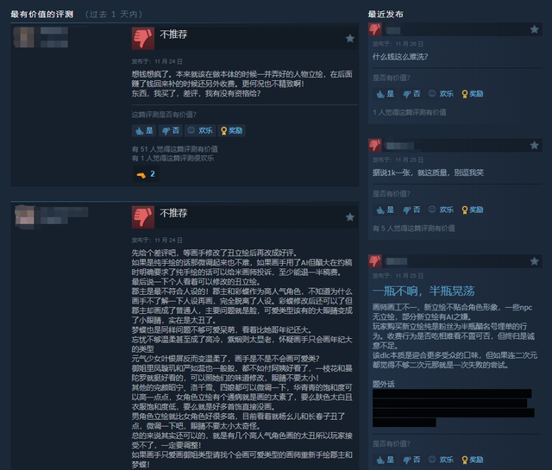Open the second reviewer's avatar profile

point(25,216)
